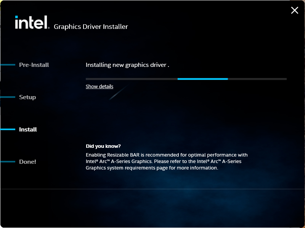This screenshot has width=305, height=228.
Task: Click the Graphics Driver Installer title
Action: click(x=91, y=27)
